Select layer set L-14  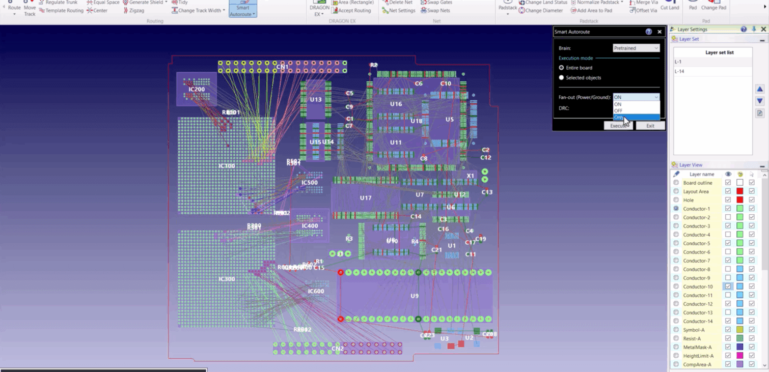point(712,71)
